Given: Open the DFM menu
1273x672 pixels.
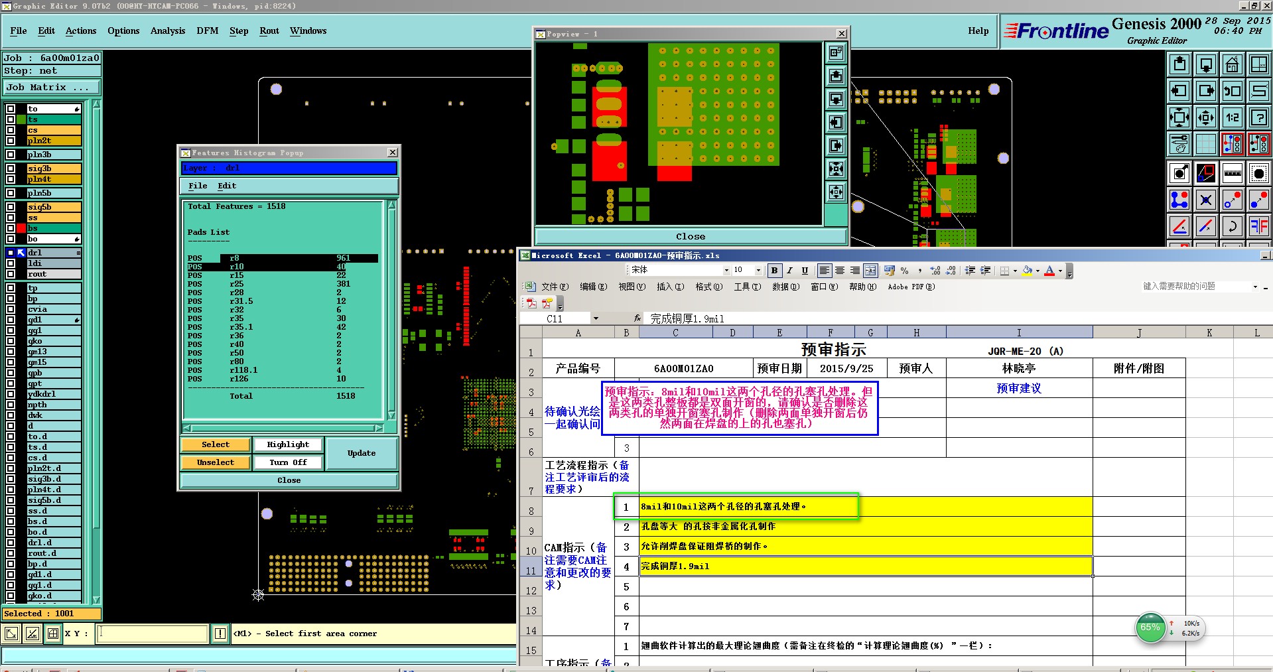Looking at the screenshot, I should (x=207, y=31).
